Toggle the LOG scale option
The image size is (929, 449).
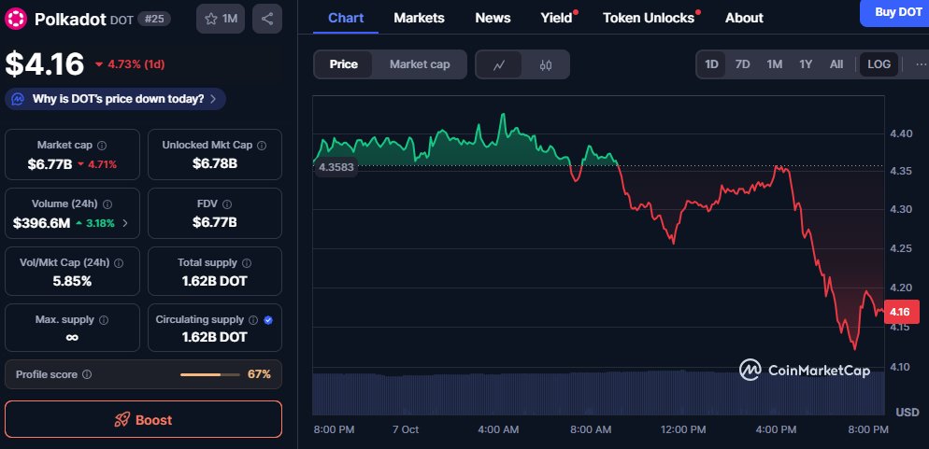pyautogui.click(x=879, y=64)
